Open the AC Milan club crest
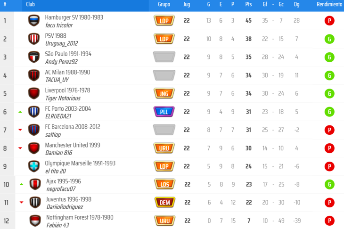The image size is (344, 230). [34, 75]
